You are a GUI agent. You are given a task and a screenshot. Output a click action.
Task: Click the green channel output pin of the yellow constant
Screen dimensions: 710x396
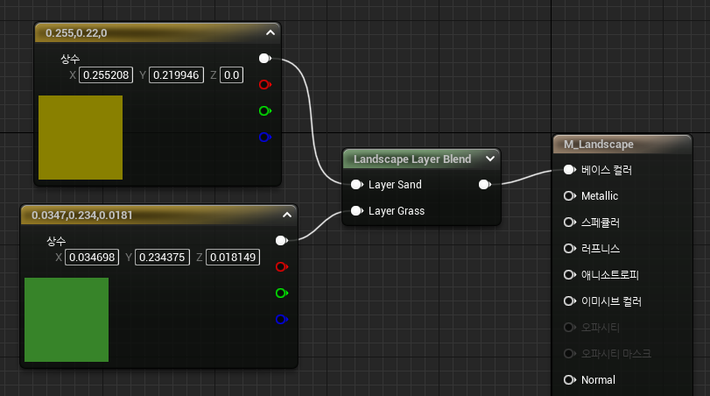pos(265,111)
